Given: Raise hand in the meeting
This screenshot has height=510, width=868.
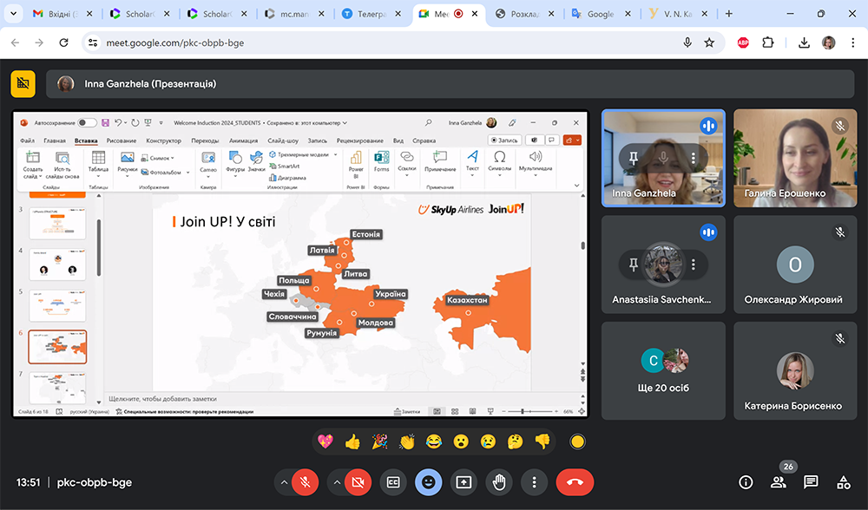Looking at the screenshot, I should click(x=499, y=482).
